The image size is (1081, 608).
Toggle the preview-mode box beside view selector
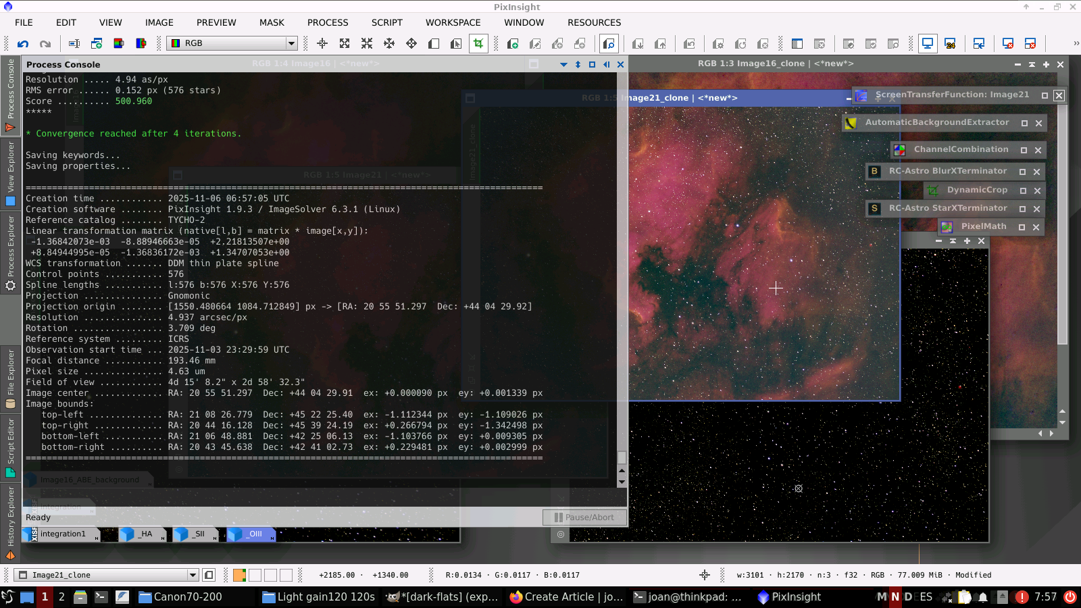209,576
